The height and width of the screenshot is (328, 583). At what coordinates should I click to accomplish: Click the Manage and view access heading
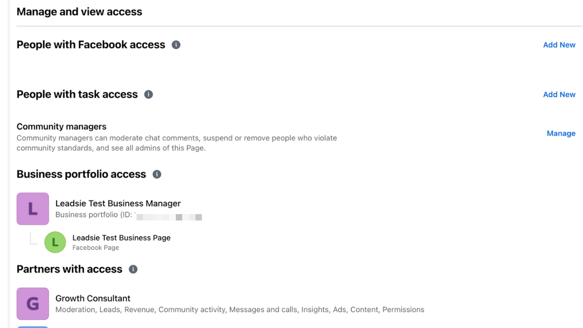[x=79, y=11]
